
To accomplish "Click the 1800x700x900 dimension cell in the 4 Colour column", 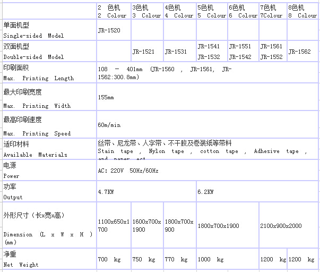I will [x=180, y=225].
